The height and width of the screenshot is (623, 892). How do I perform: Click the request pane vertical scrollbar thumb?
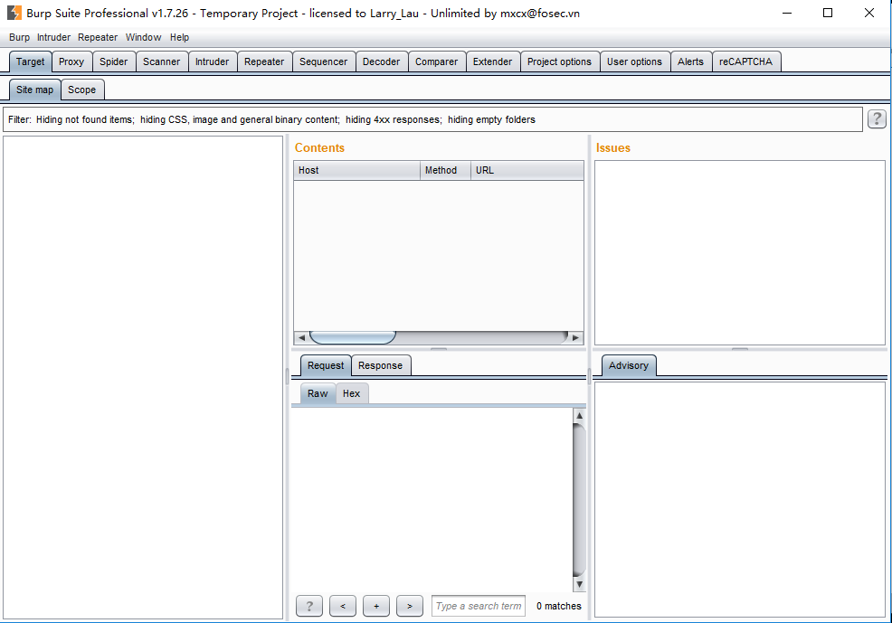coord(579,500)
